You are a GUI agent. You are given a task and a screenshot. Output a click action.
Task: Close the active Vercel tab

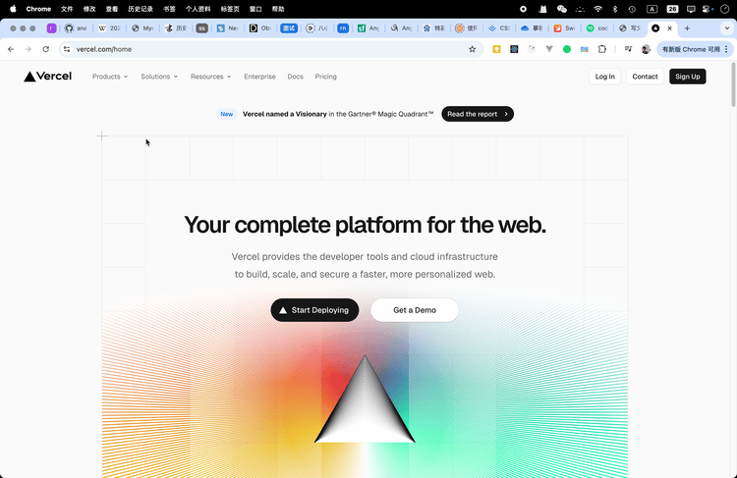pyautogui.click(x=670, y=28)
